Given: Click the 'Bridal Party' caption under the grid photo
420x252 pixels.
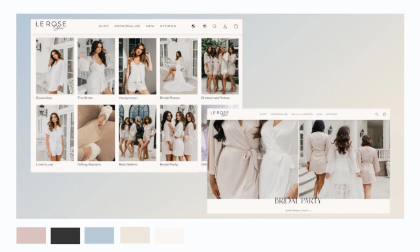Looking at the screenshot, I should [169, 164].
